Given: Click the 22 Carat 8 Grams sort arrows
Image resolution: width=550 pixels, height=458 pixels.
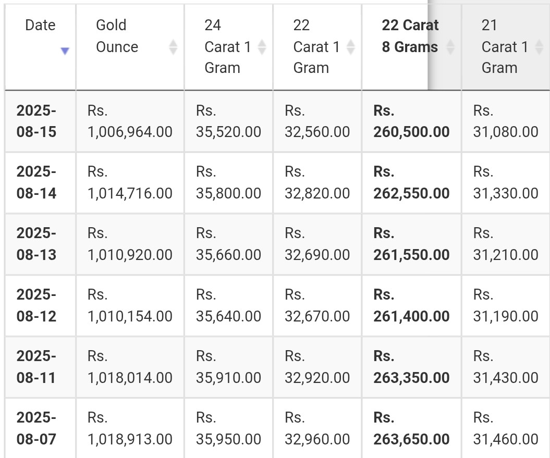Looking at the screenshot, I should coord(450,47).
